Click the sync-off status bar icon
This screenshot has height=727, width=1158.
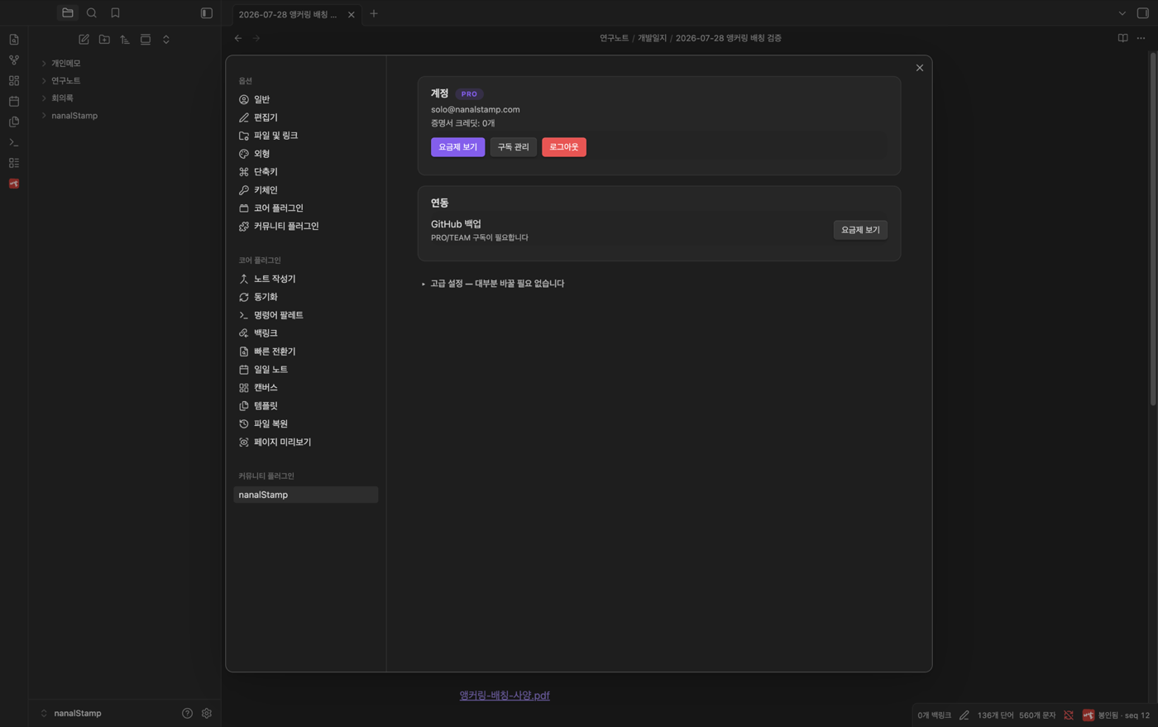tap(1069, 715)
